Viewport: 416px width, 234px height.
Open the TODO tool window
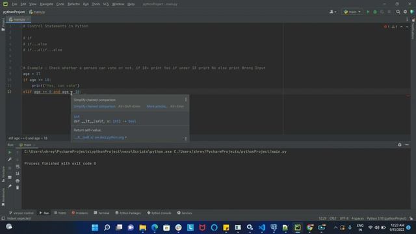click(x=60, y=213)
